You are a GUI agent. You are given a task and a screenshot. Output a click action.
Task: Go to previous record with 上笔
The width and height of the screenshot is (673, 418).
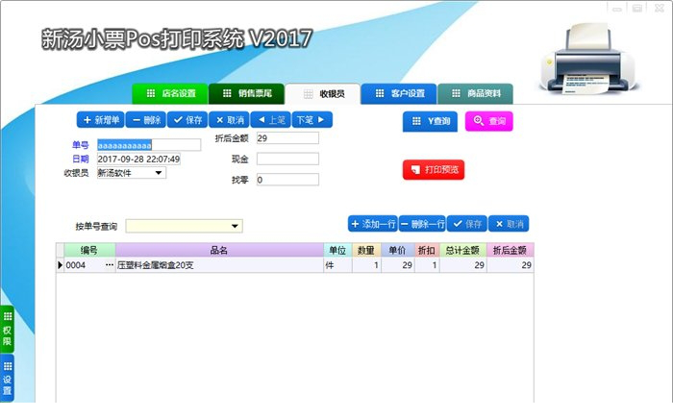tap(270, 120)
